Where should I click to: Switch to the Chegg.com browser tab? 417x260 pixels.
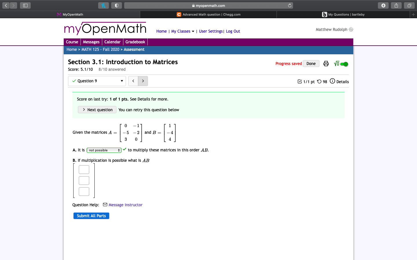pyautogui.click(x=208, y=14)
